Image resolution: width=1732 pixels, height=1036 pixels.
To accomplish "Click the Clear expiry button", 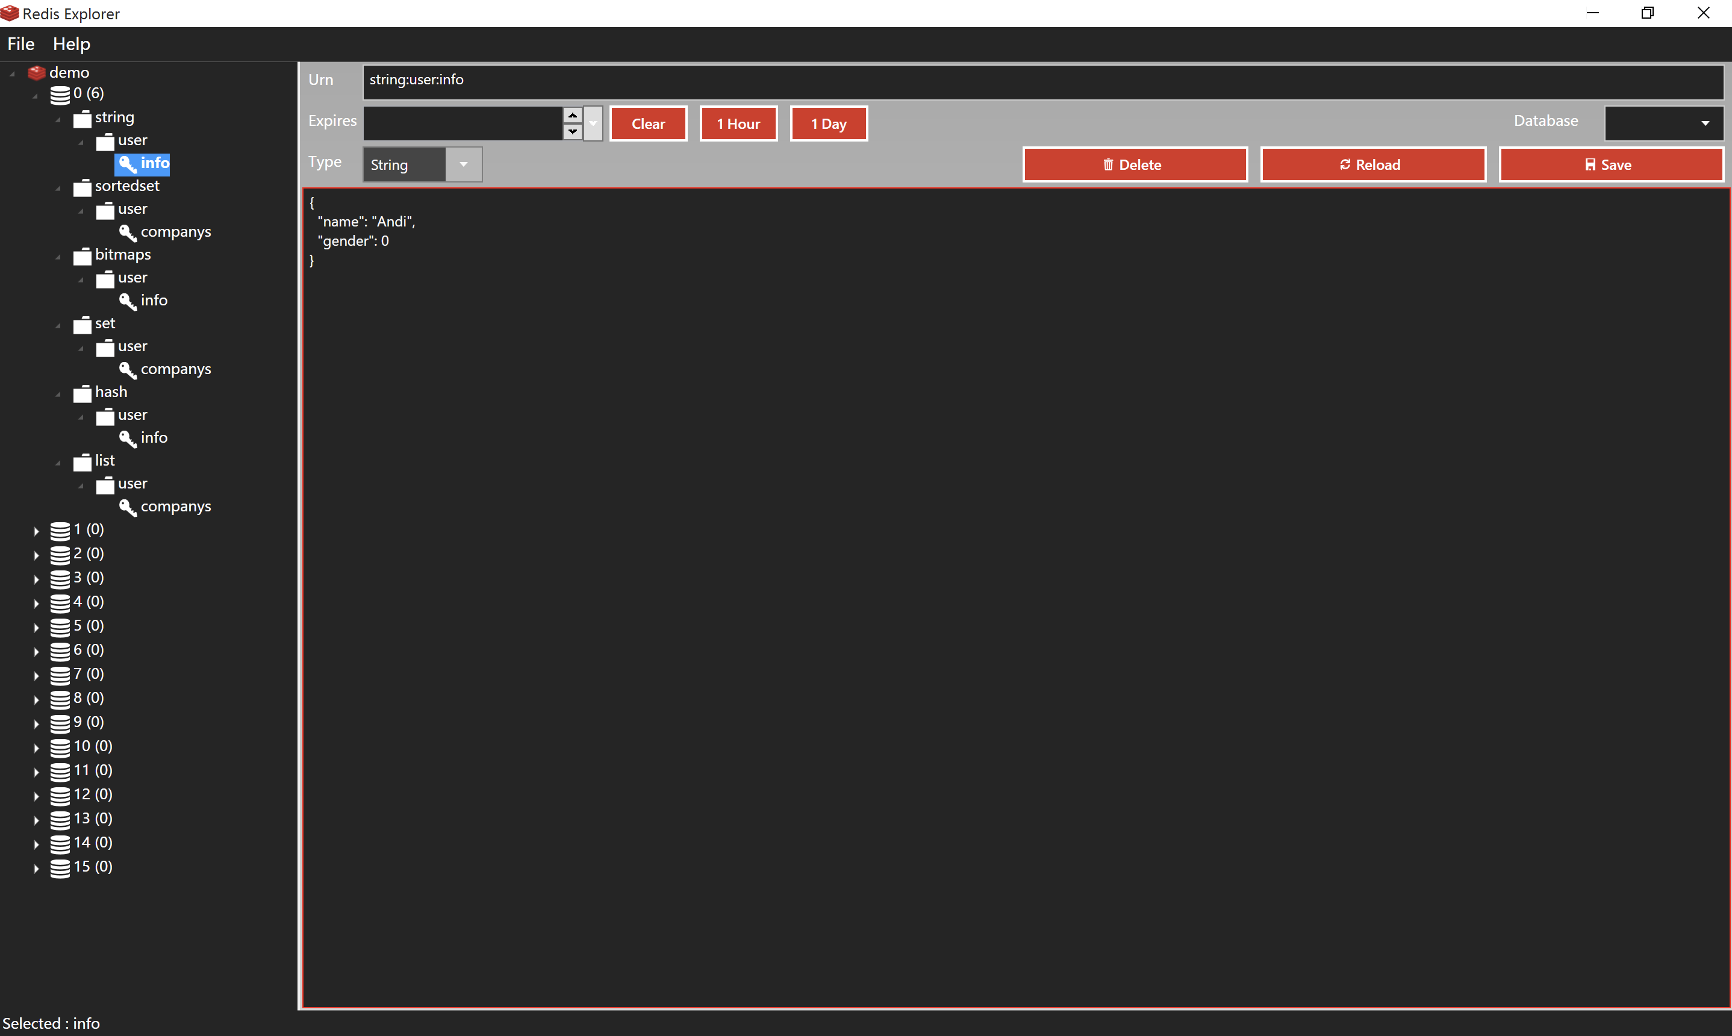I will click(x=649, y=123).
